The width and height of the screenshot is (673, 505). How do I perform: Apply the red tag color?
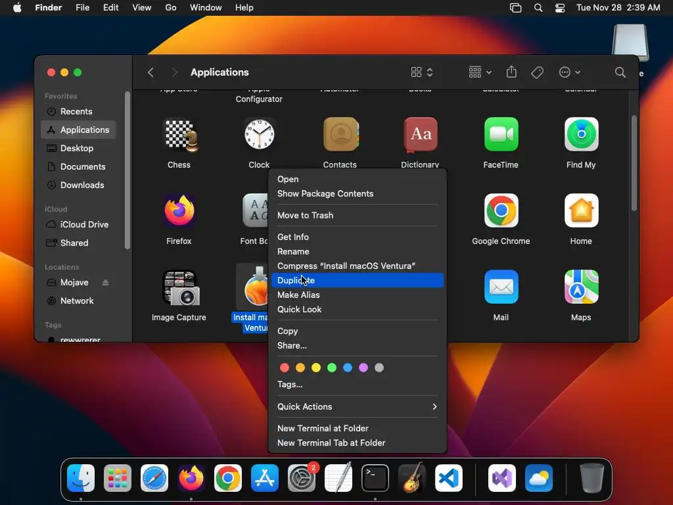[x=285, y=368]
